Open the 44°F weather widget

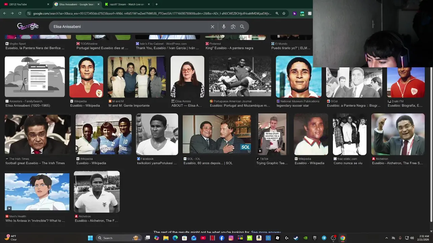(x=10, y=238)
